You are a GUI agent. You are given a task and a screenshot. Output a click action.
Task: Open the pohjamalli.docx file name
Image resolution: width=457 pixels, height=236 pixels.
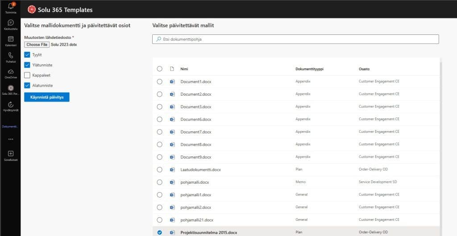[195, 182]
